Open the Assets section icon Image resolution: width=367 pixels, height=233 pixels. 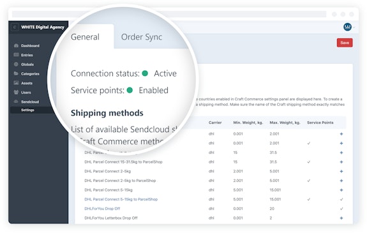coord(16,83)
